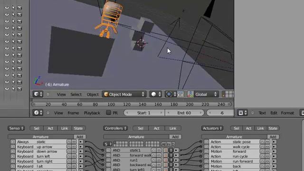Expand the 'Always static' sensor details
The width and height of the screenshot is (304, 171).
click(81, 142)
